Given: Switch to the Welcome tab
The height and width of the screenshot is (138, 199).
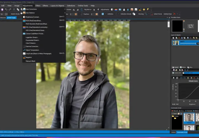Looking at the screenshot, I should coord(3,18).
